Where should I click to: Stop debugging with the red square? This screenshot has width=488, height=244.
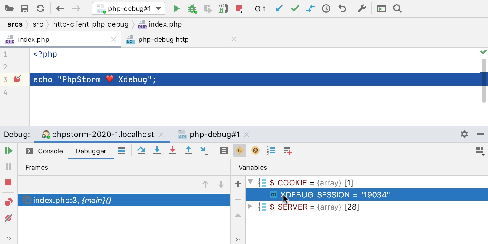(8, 182)
